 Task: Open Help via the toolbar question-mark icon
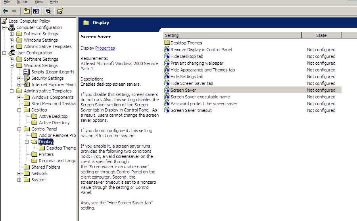pyautogui.click(x=60, y=11)
